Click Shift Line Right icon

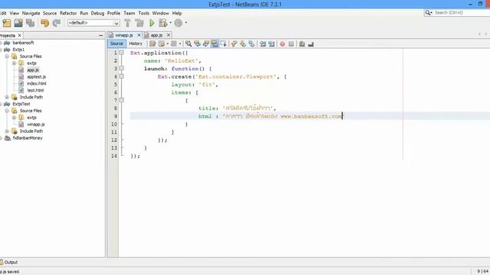click(272, 44)
